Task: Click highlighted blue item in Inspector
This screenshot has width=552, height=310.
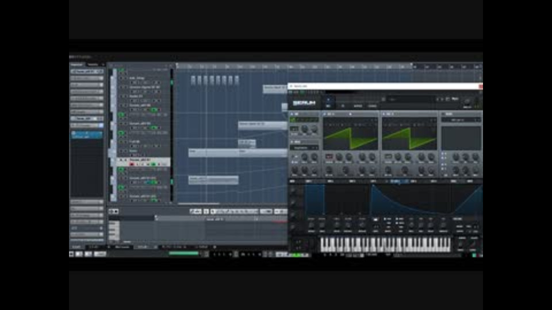Action: (x=87, y=134)
